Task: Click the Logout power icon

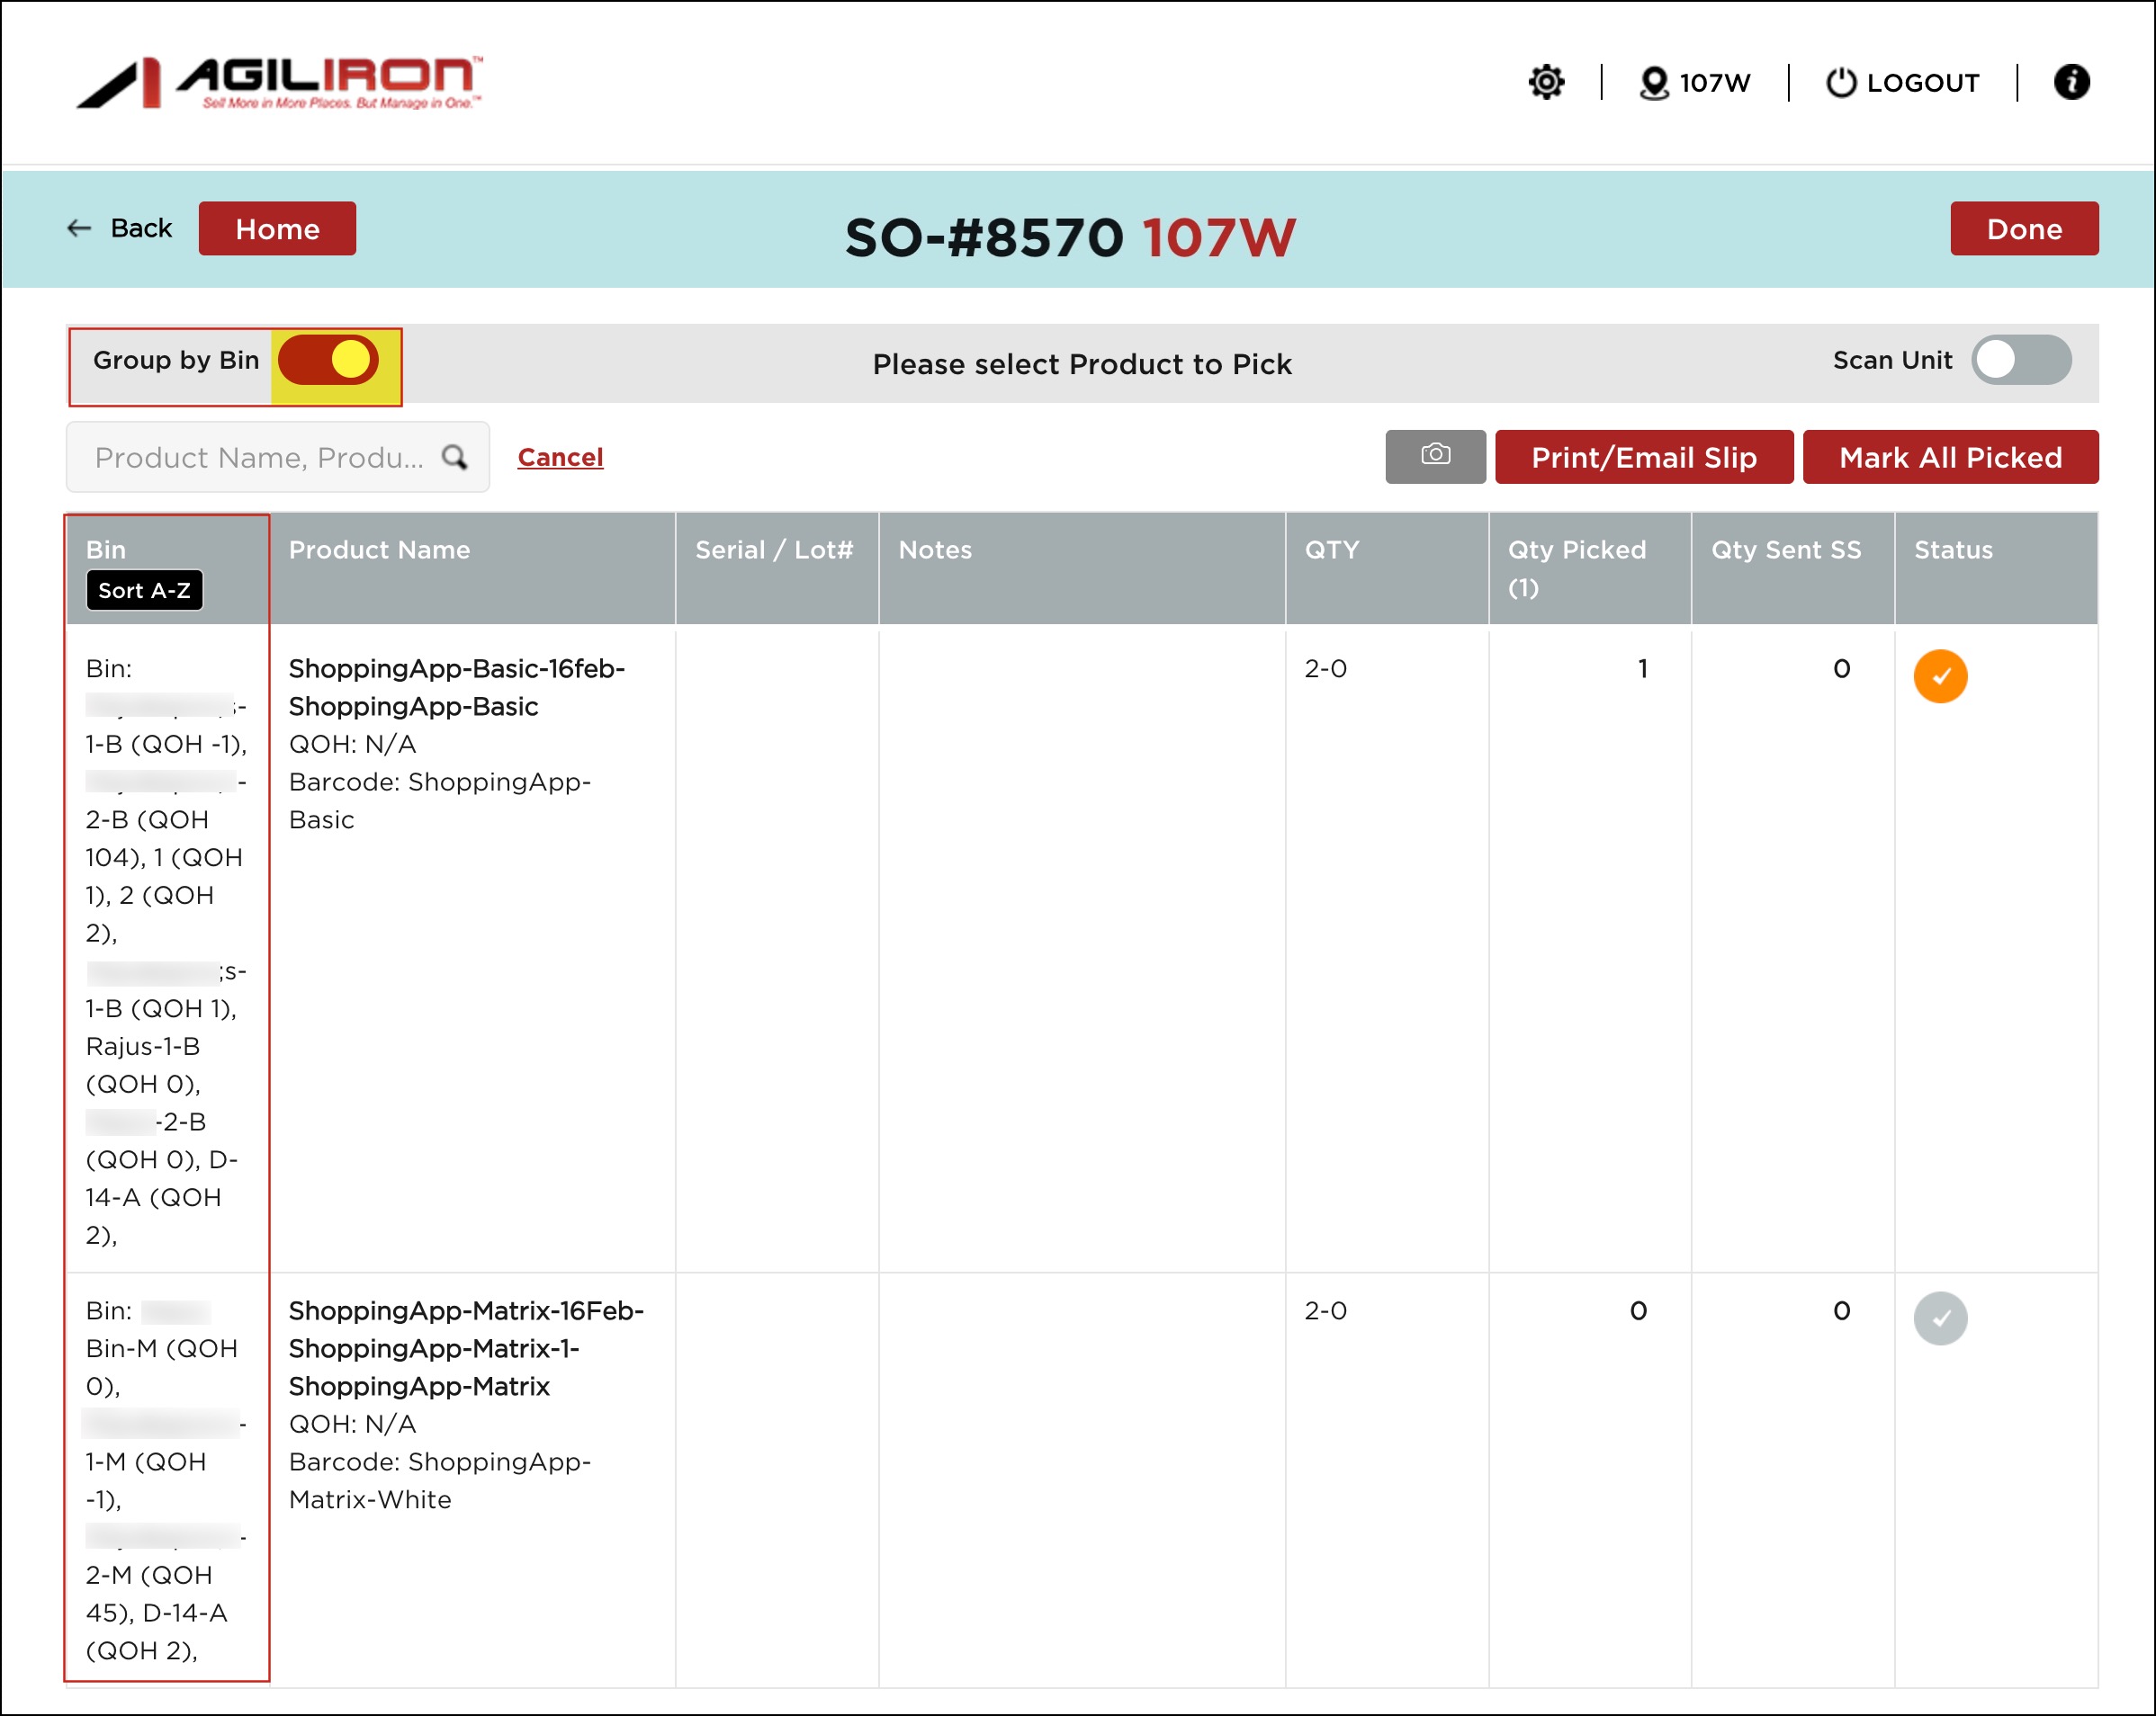Action: coord(1840,82)
